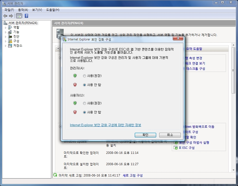The image size is (238, 186).
Task: Open 요약 도움말 link
Action: [x=194, y=49]
